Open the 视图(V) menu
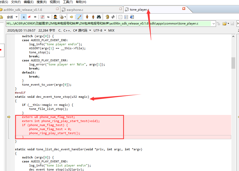This screenshot has width=239, height=171. (55, 2)
